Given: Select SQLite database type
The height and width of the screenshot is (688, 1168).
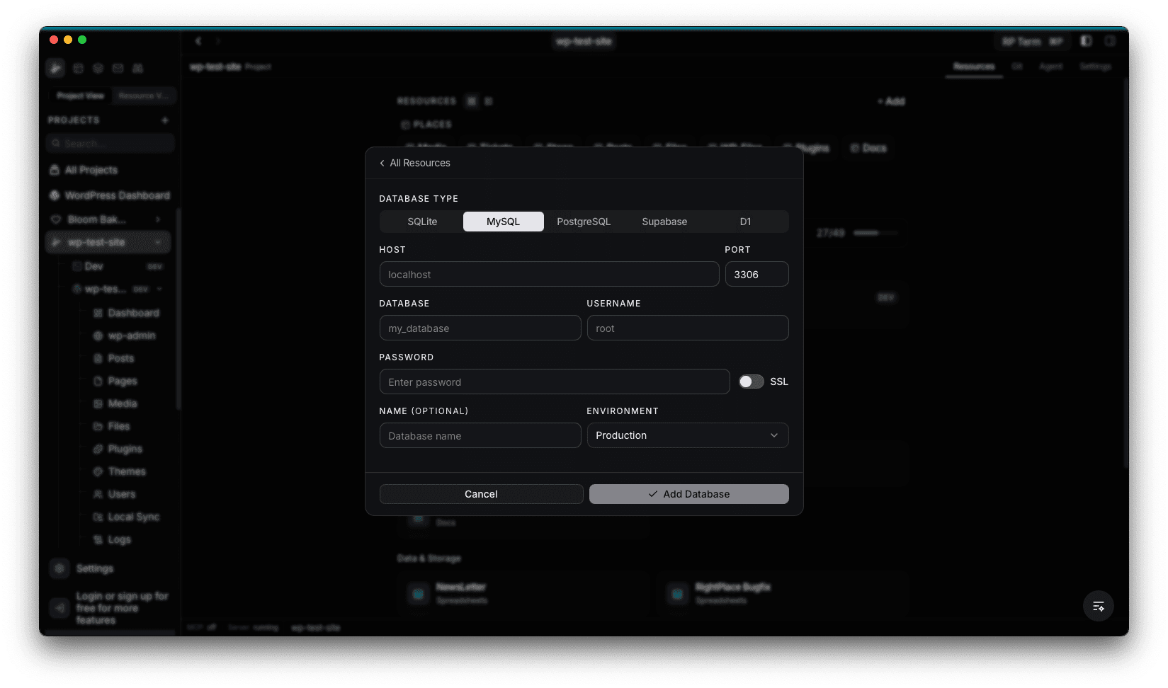Looking at the screenshot, I should [422, 222].
